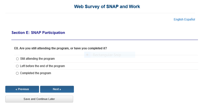Go back with the Previous button
The height and width of the screenshot is (104, 200).
22,89
